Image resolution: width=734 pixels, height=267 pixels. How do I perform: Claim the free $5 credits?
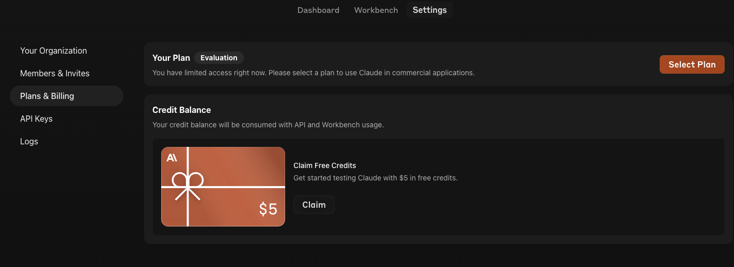pyautogui.click(x=314, y=205)
